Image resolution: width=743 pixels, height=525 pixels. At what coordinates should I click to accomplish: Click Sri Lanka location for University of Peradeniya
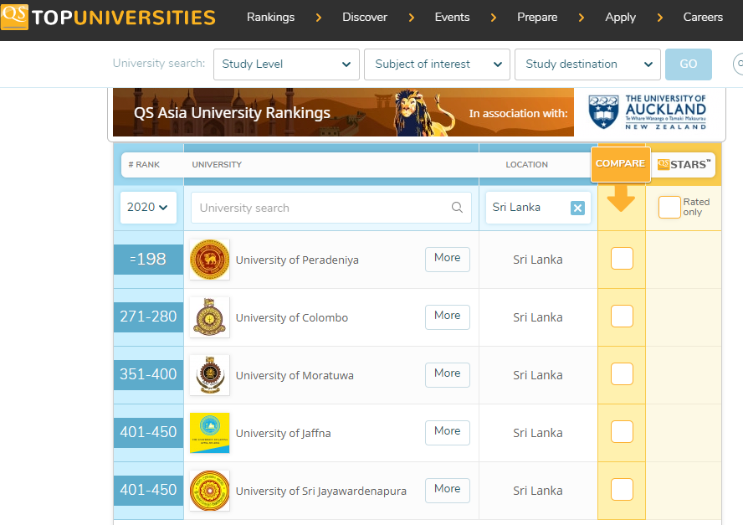[538, 260]
